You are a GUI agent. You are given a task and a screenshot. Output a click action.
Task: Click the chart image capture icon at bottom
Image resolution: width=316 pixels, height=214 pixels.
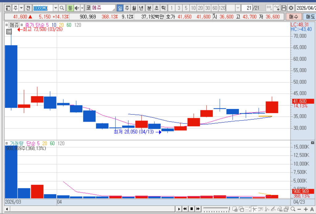(x=286, y=209)
